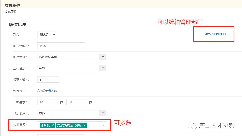
Task: Open the 选择职位类别 combo box
Action: click(72, 57)
